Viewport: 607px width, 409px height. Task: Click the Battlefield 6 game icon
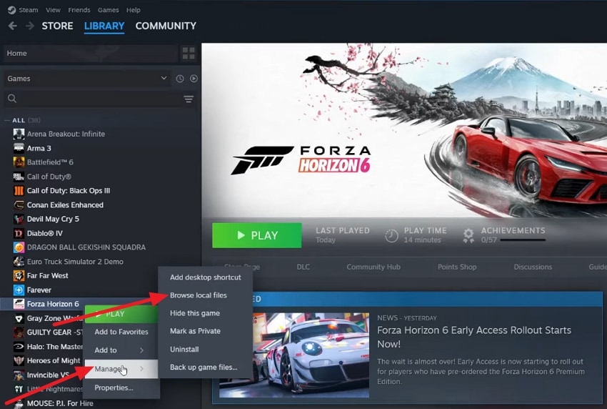tap(19, 162)
